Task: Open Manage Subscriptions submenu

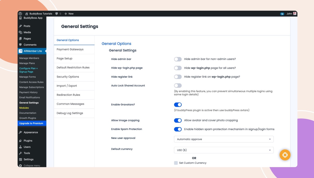Action: click(x=32, y=87)
